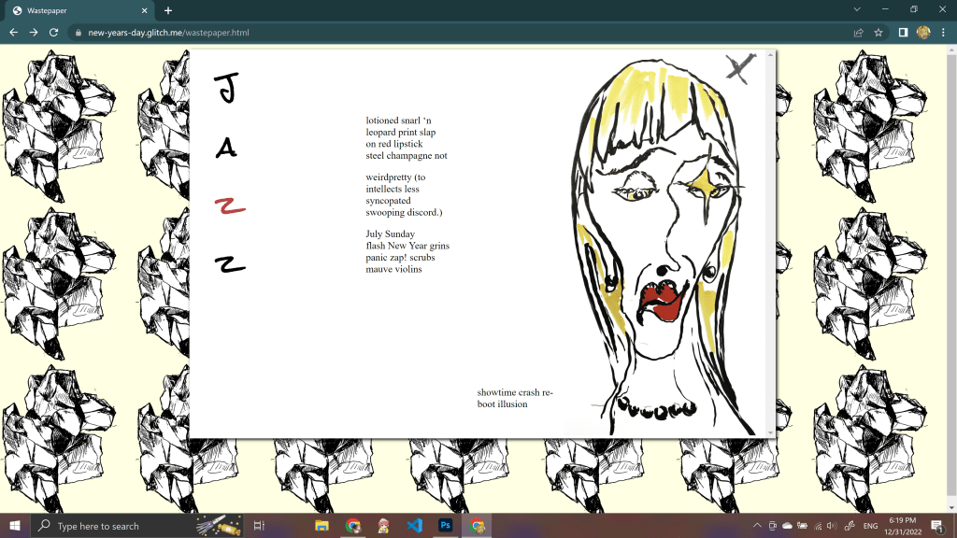
Task: Open File Explorer from the taskbar
Action: [x=321, y=526]
